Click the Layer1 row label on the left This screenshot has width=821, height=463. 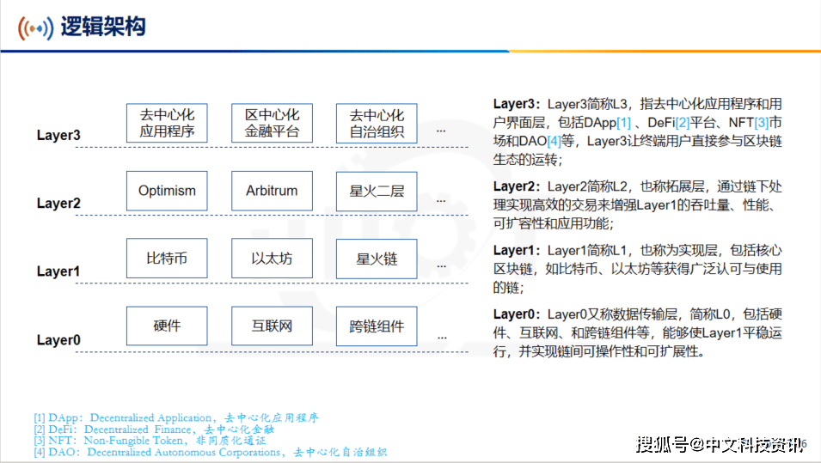click(x=58, y=271)
